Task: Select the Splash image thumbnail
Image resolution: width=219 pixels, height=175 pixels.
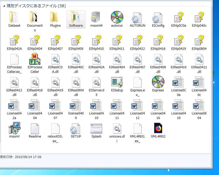Action: click(96, 128)
